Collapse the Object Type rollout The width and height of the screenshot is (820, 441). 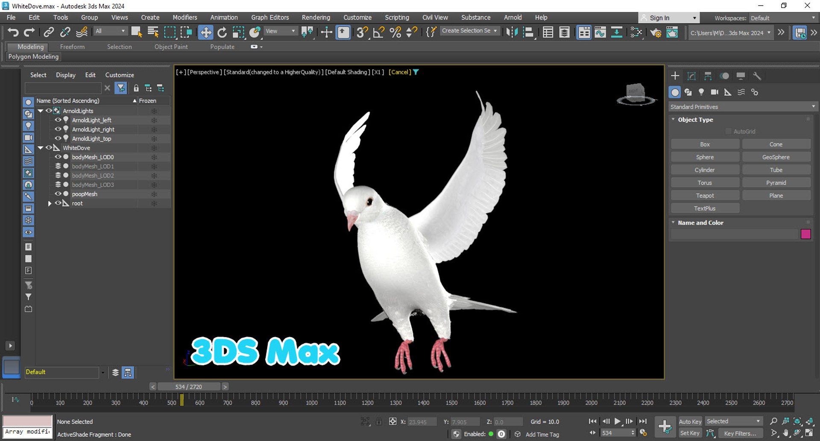click(x=674, y=120)
